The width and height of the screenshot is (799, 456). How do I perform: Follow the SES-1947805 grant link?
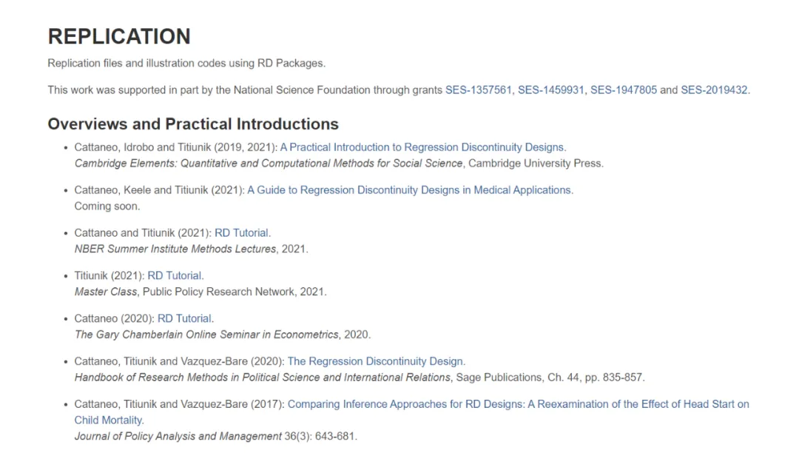pos(623,90)
